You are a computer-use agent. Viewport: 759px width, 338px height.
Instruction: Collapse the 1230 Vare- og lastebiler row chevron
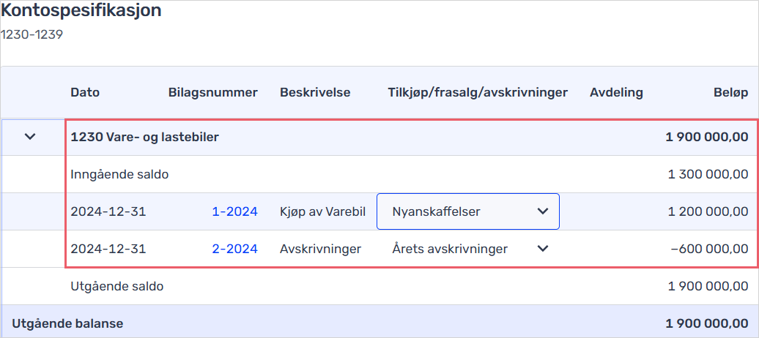[31, 137]
